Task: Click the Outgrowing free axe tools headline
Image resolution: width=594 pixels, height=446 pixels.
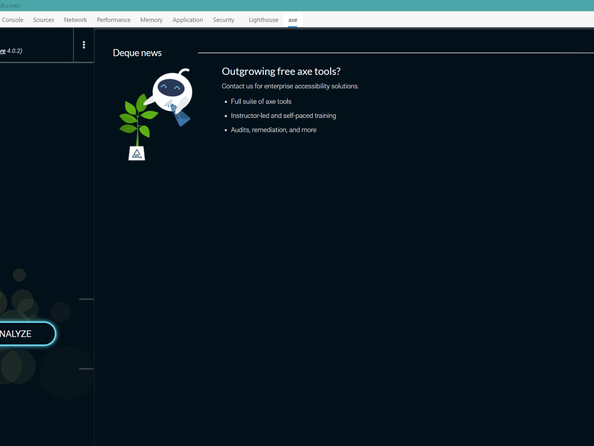Action: click(x=281, y=71)
